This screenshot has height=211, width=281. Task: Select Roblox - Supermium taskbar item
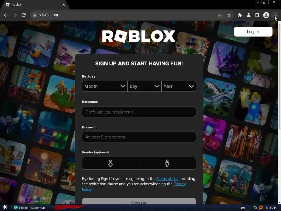coord(32,208)
